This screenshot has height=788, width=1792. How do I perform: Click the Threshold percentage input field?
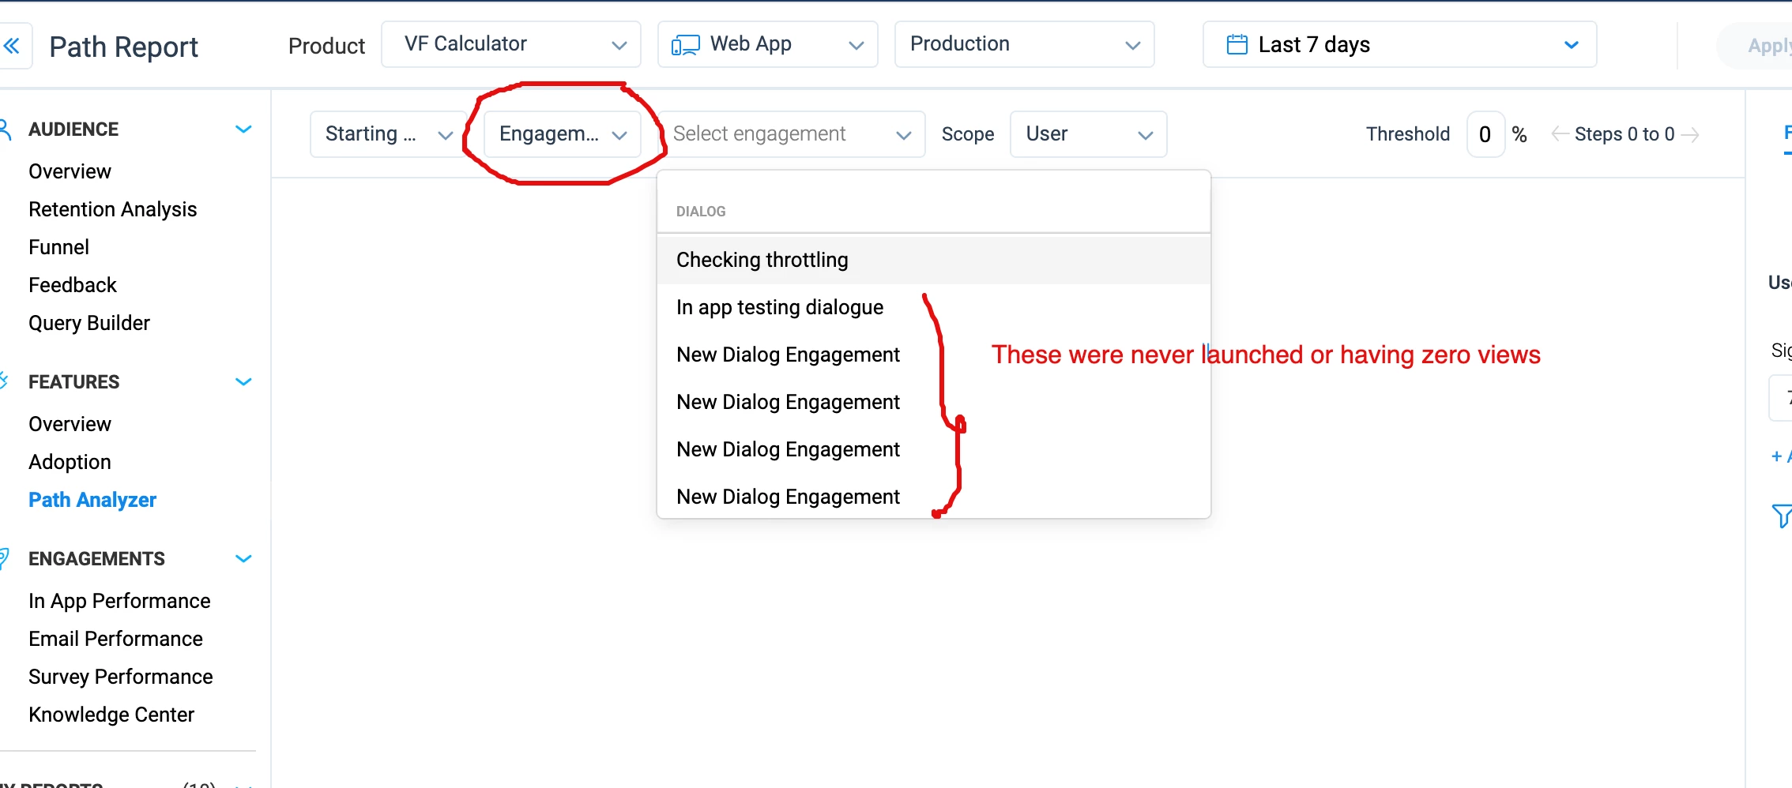click(x=1485, y=134)
